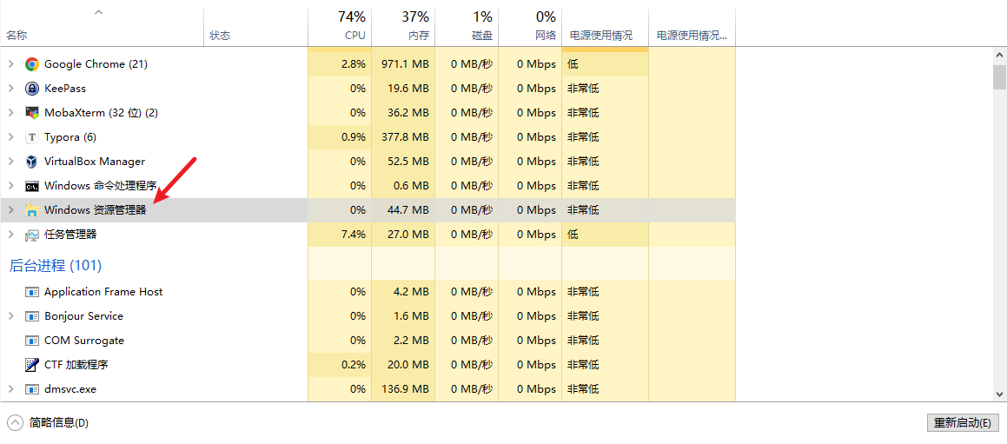Collapse details with the 简略信息 toggle
1007x444 pixels.
pyautogui.click(x=16, y=423)
